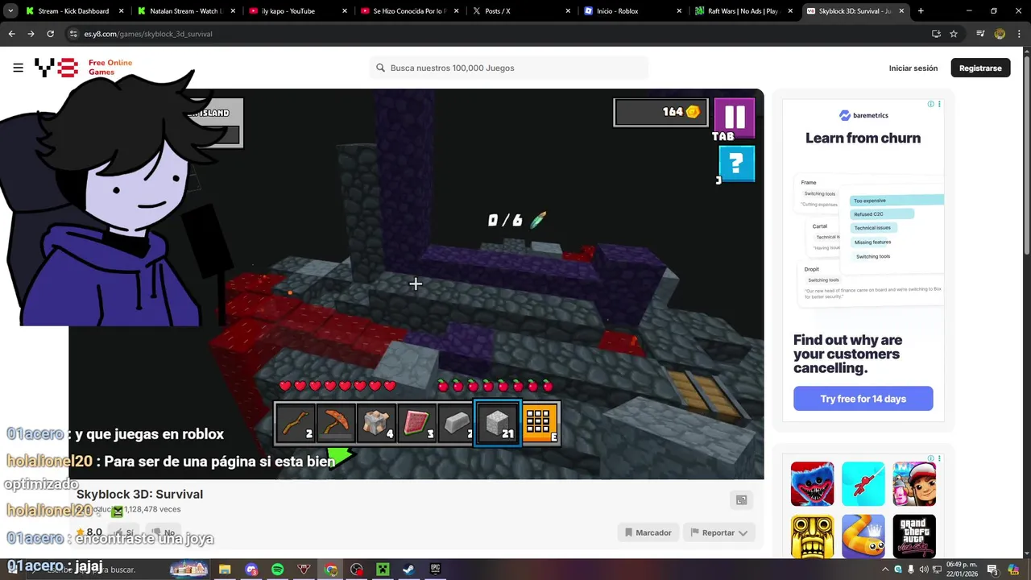Switch to Inicio - Roblox tab
1031x580 pixels.
tap(631, 11)
